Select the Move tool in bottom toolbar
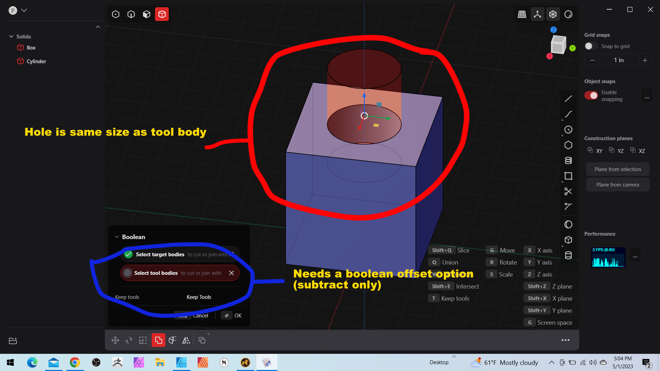The height and width of the screenshot is (371, 660). pyautogui.click(x=115, y=340)
